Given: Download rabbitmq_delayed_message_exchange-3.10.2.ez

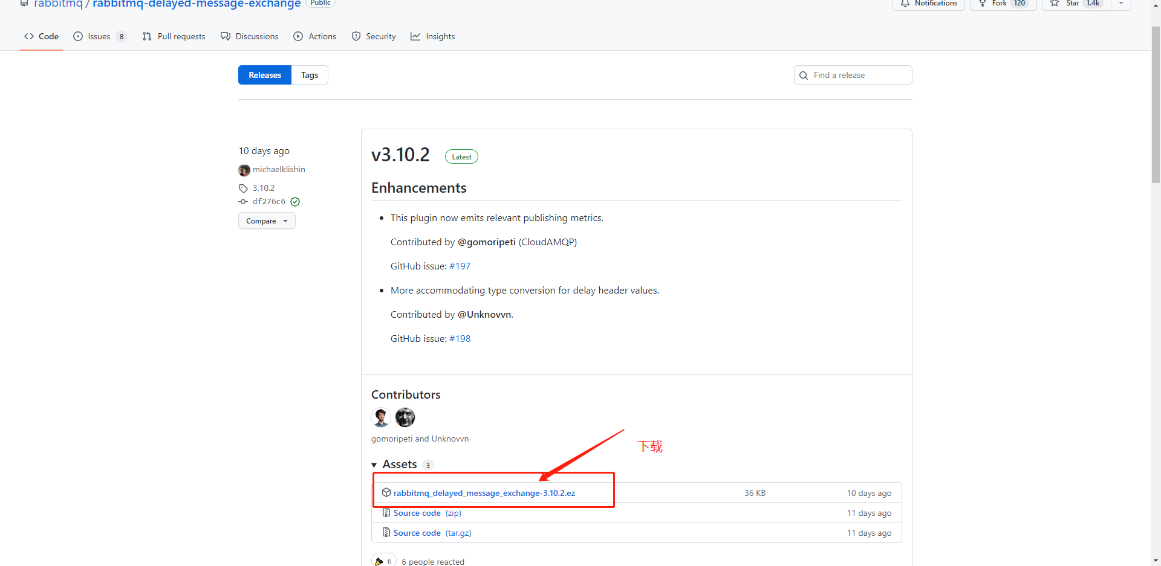Looking at the screenshot, I should (x=484, y=493).
